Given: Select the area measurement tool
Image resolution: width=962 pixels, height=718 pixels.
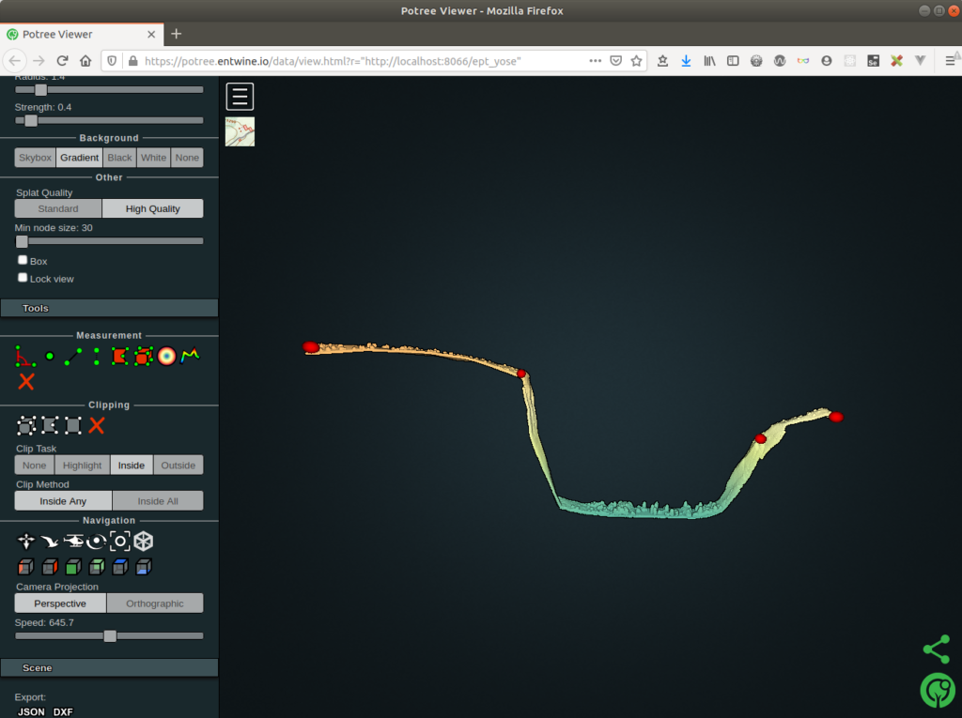Looking at the screenshot, I should (119, 356).
